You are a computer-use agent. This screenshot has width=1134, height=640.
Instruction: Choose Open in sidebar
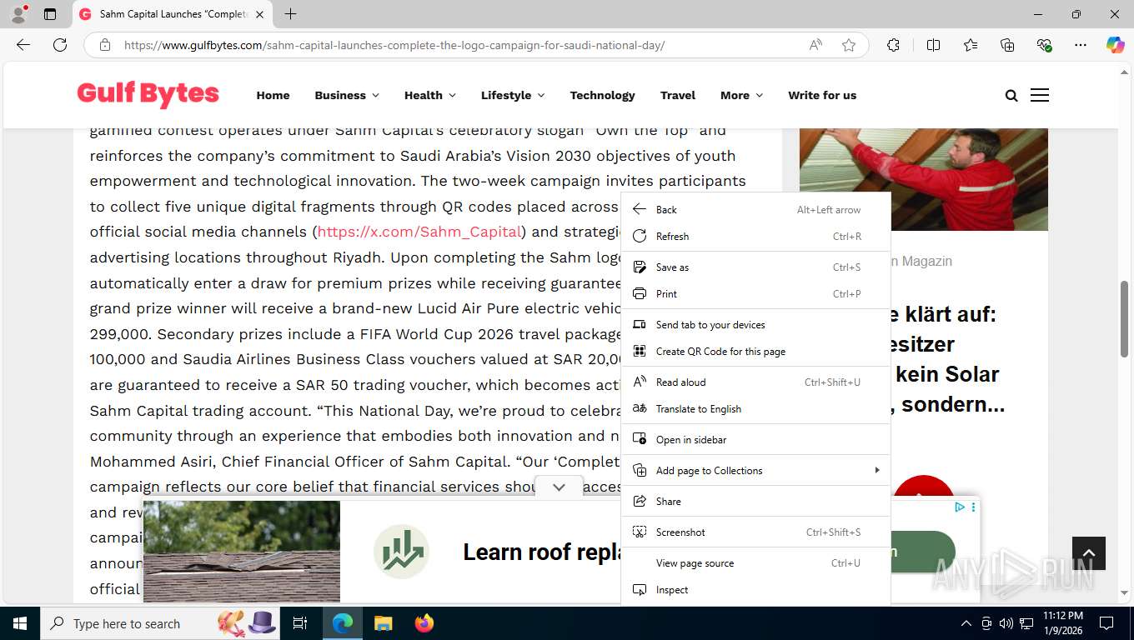tap(756, 439)
